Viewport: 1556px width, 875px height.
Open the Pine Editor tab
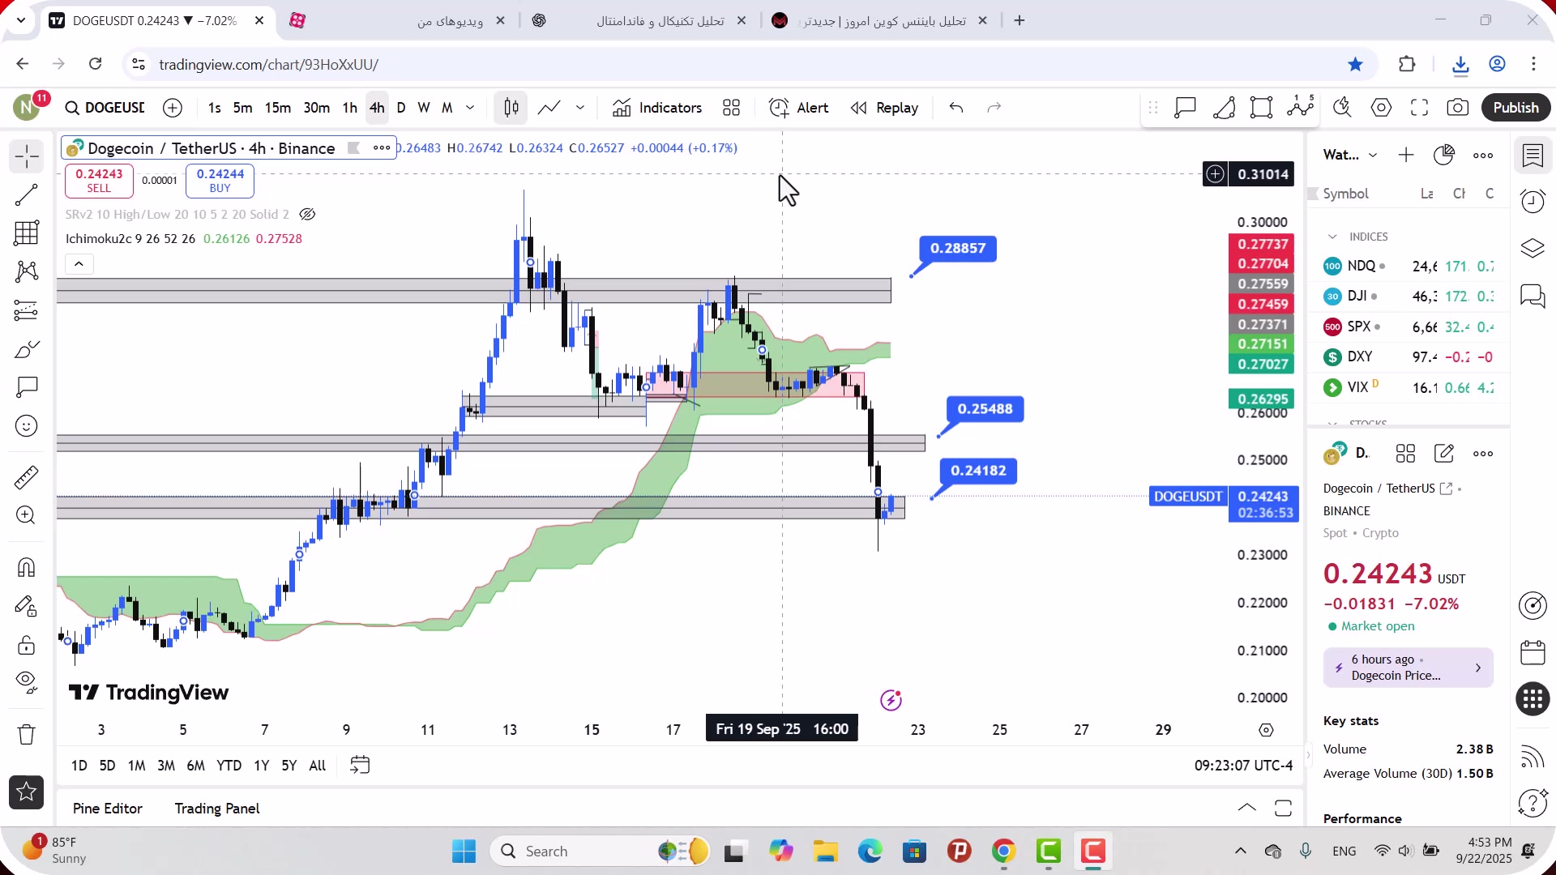tap(107, 809)
